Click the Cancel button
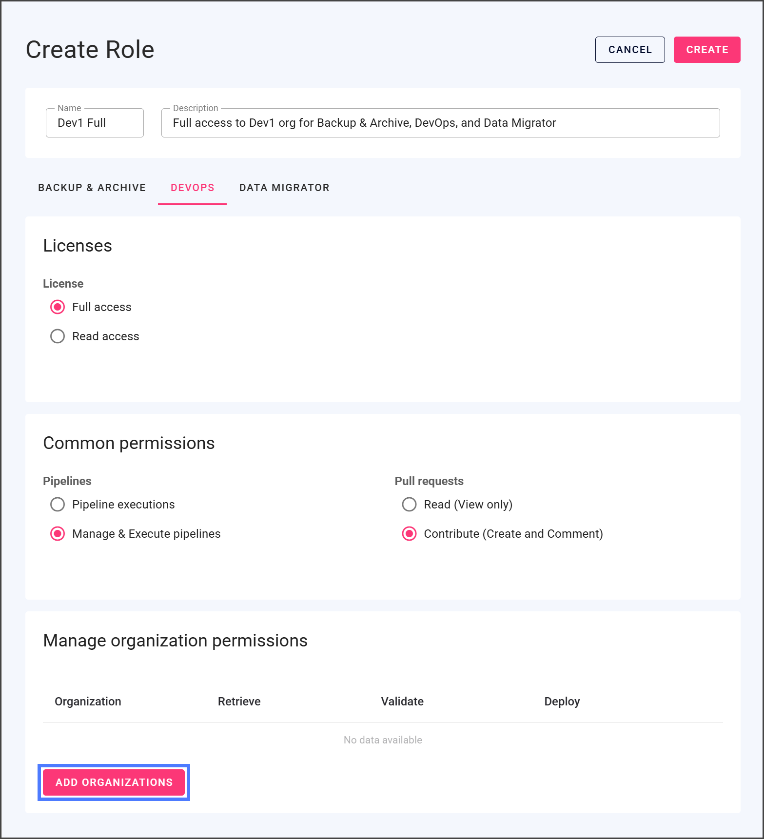Viewport: 764px width, 839px height. point(629,50)
